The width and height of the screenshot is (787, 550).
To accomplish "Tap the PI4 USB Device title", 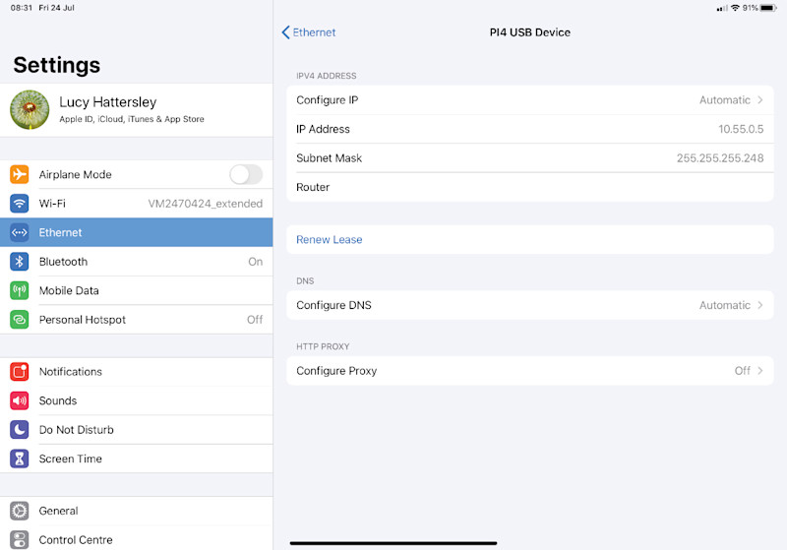I will tap(530, 32).
